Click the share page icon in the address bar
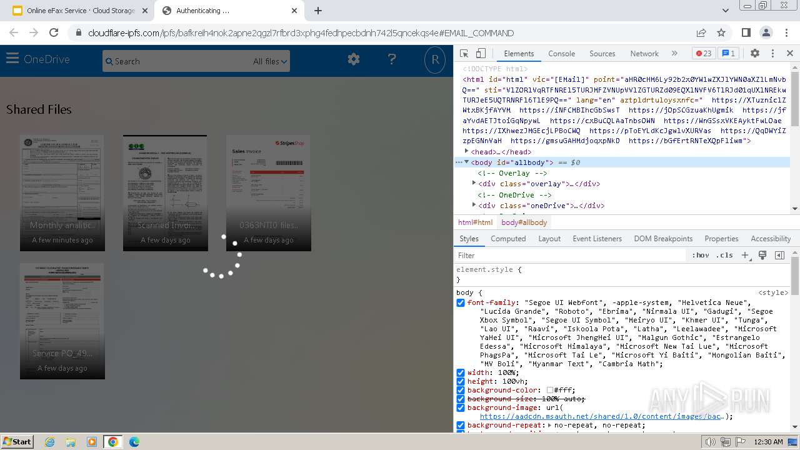800x450 pixels. point(701,32)
